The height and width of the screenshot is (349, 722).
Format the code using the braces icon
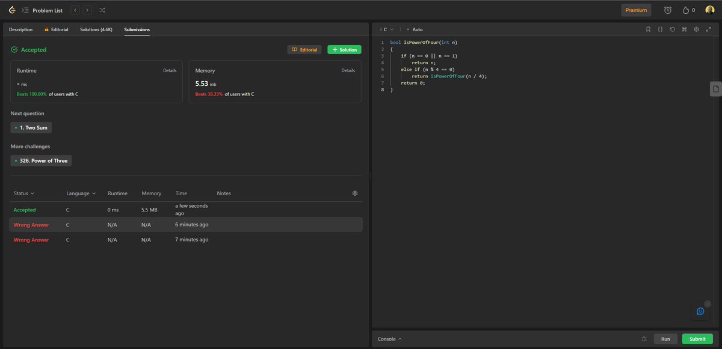point(660,29)
